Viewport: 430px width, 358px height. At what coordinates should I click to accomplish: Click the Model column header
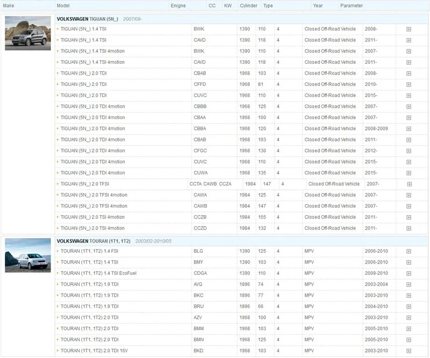(63, 5)
